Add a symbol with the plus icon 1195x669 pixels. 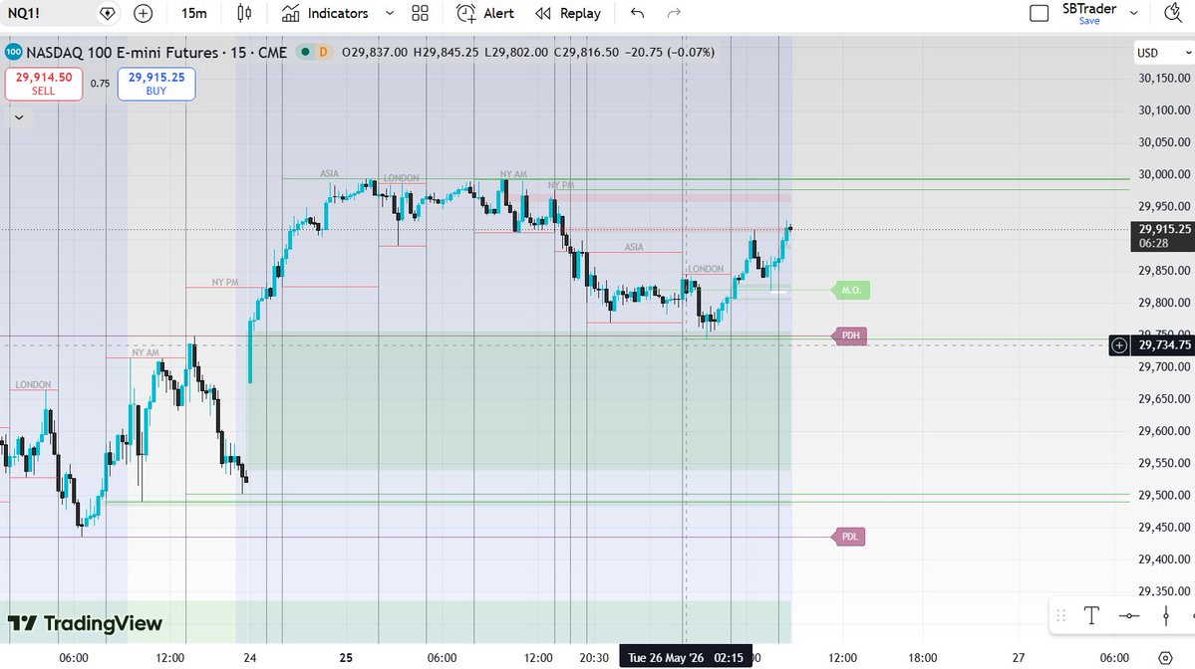(143, 13)
